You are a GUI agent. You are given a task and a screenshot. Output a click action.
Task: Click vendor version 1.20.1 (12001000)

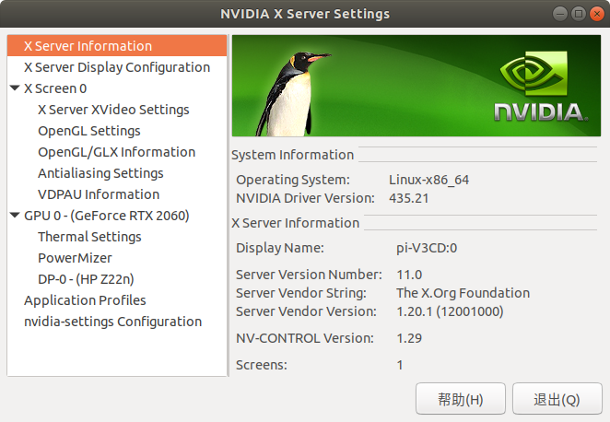(x=450, y=311)
